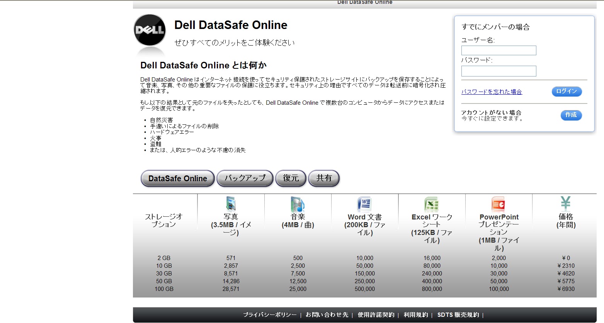Click the music (音楽) column icon
Image resolution: width=604 pixels, height=323 pixels.
point(298,204)
